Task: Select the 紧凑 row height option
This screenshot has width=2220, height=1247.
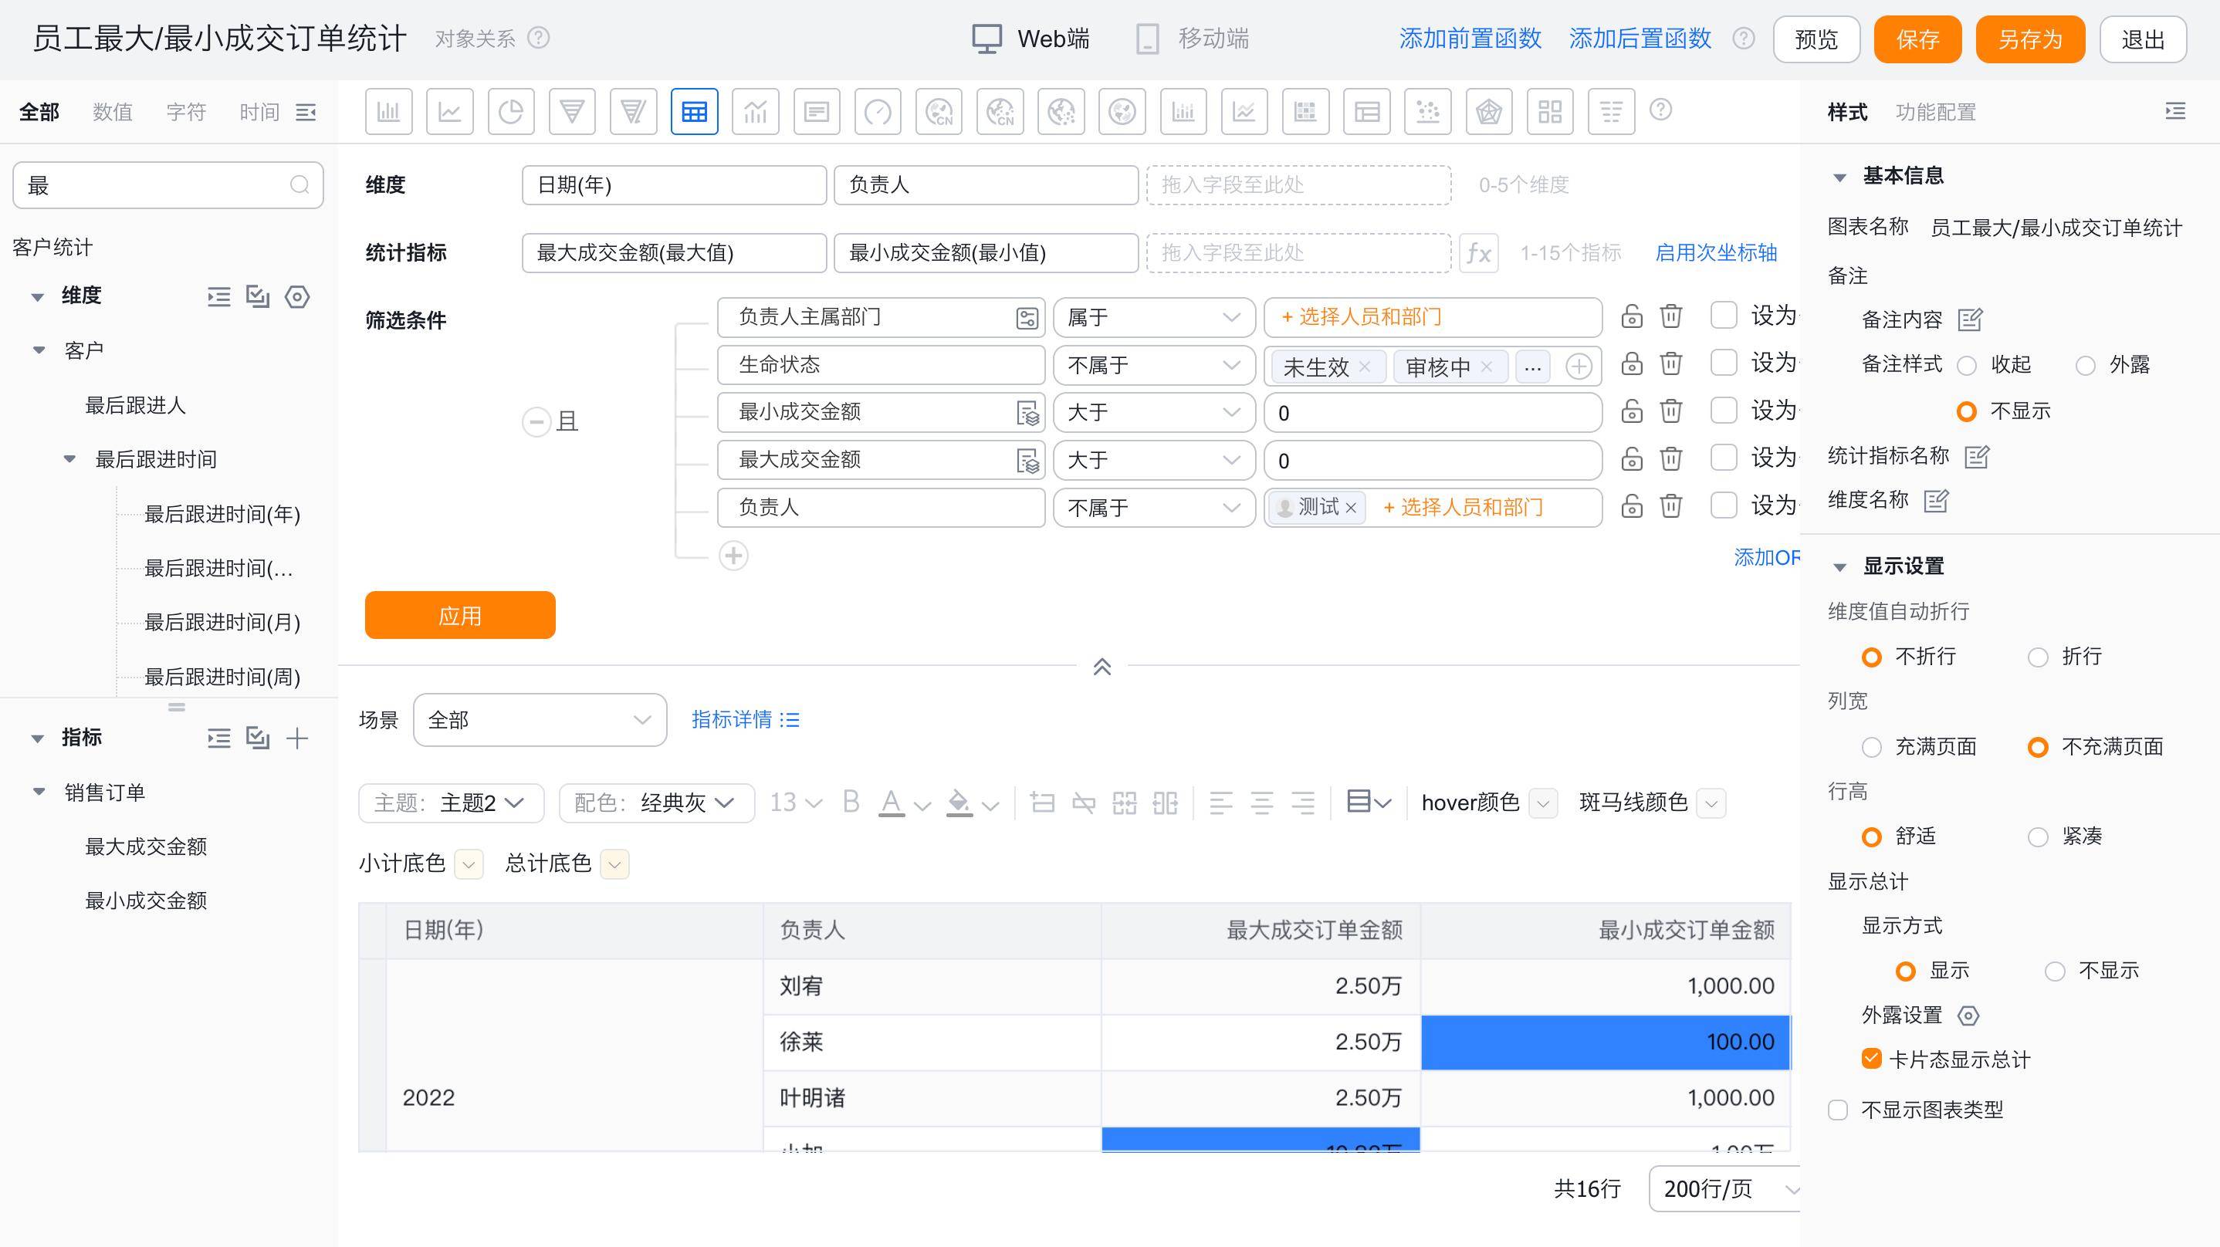Action: point(2038,836)
